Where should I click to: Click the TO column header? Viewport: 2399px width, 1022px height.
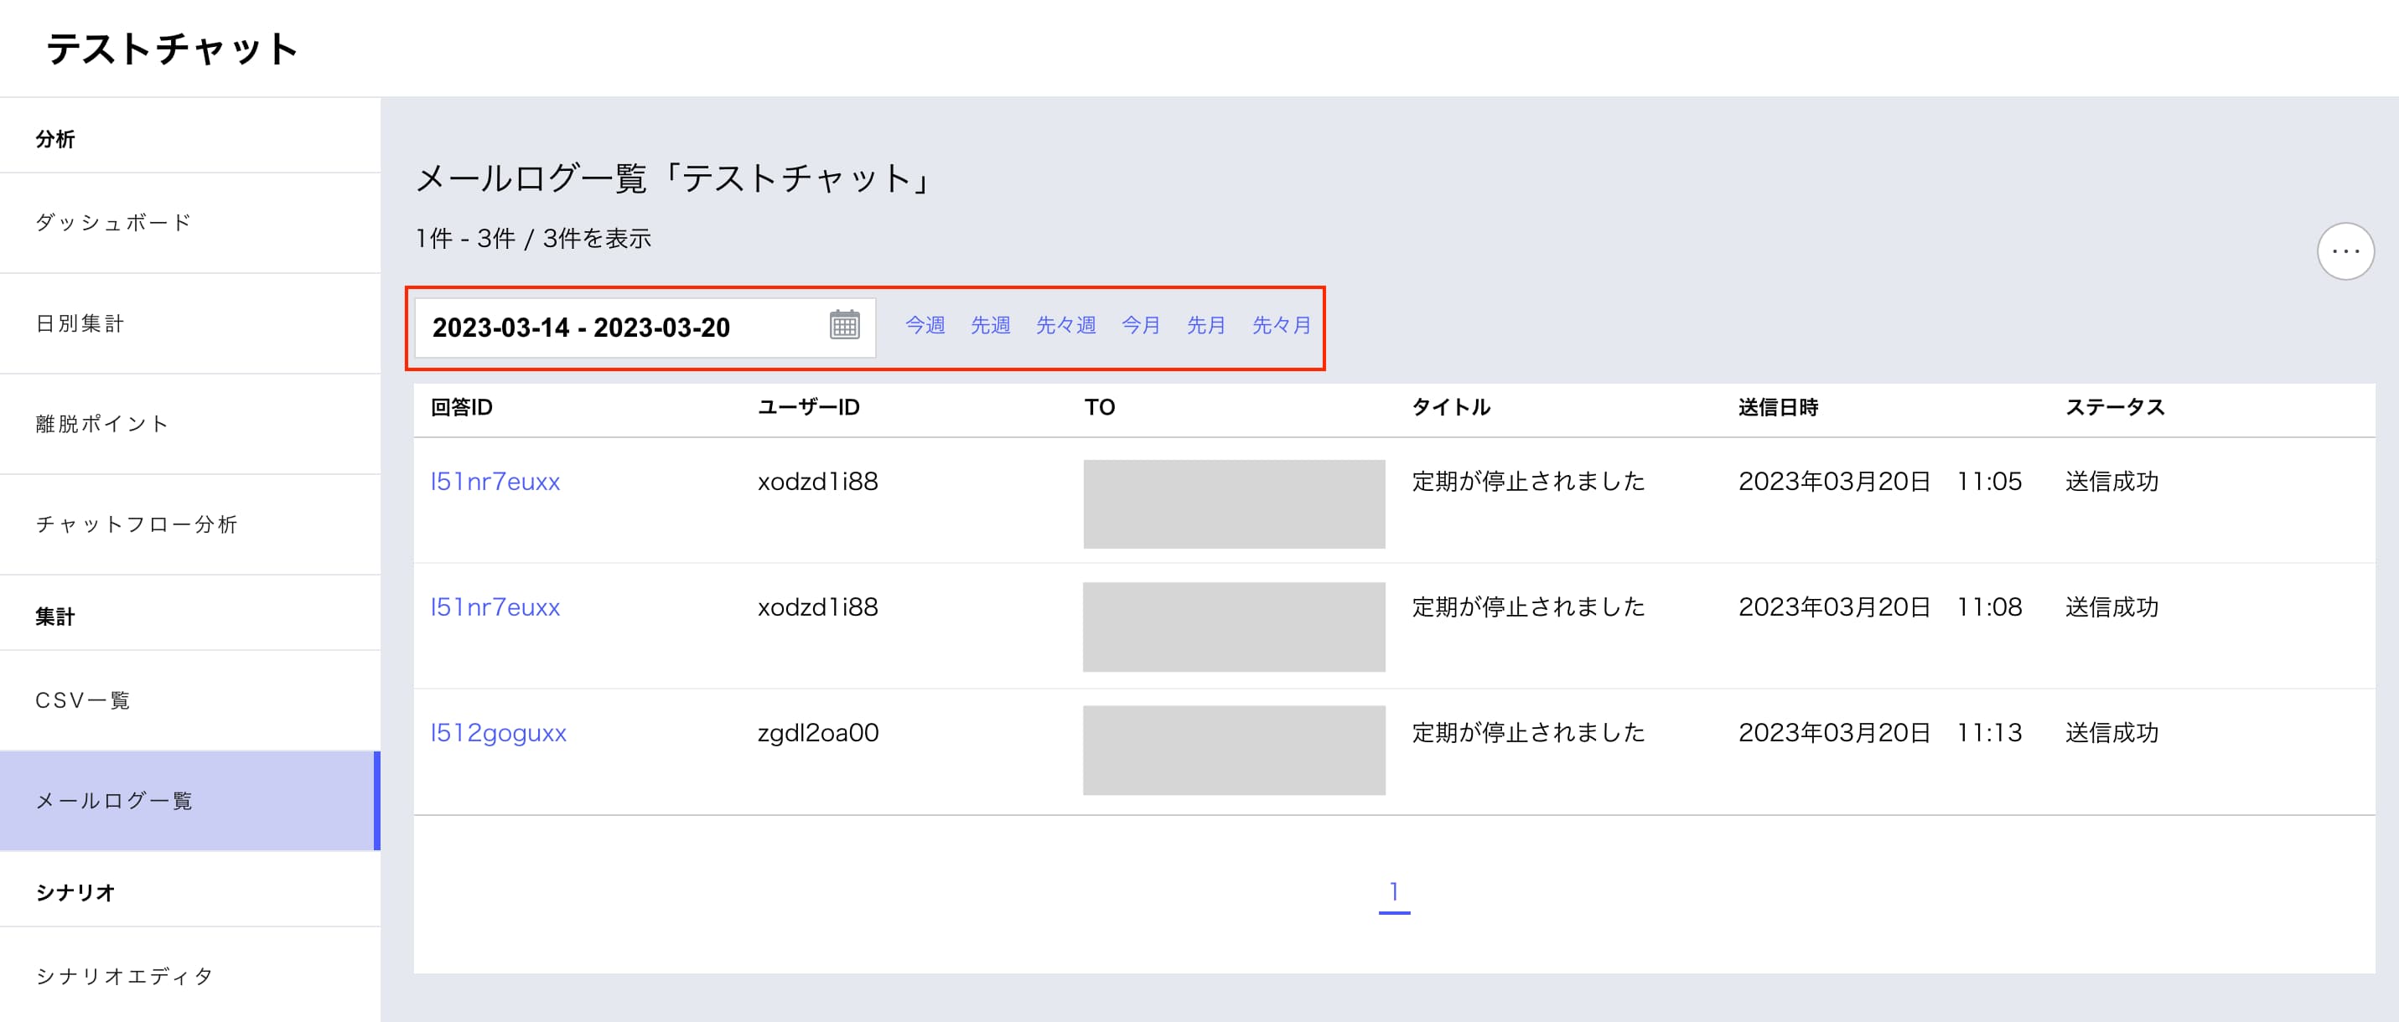pyautogui.click(x=1099, y=408)
